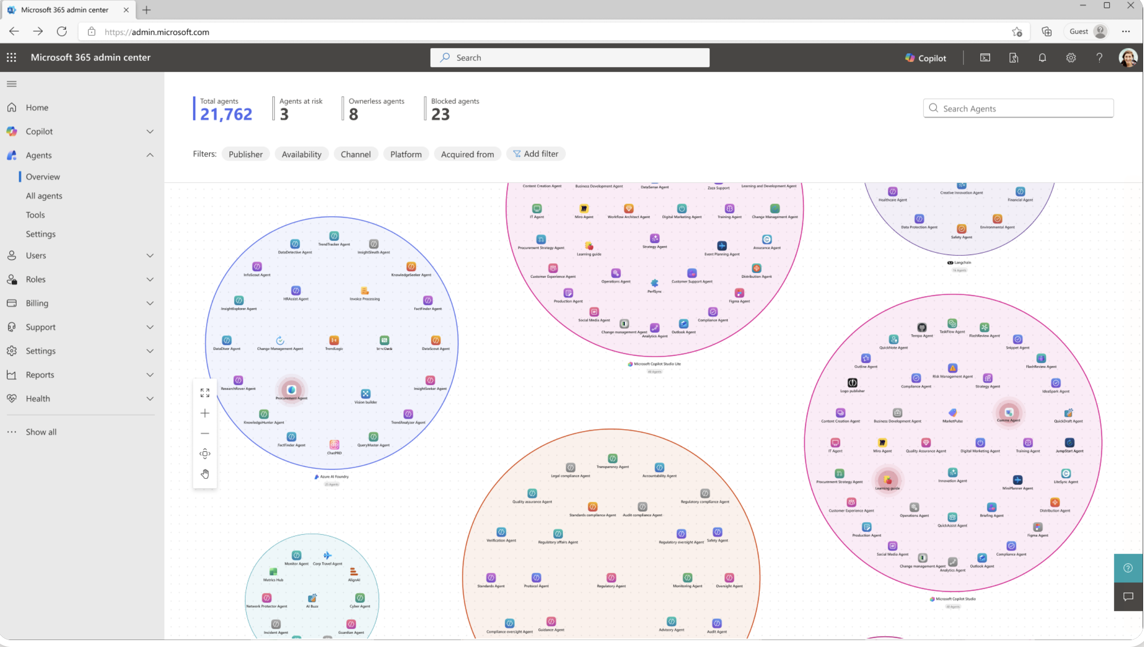
Task: Click the PerfSync agent icon
Action: (x=655, y=283)
